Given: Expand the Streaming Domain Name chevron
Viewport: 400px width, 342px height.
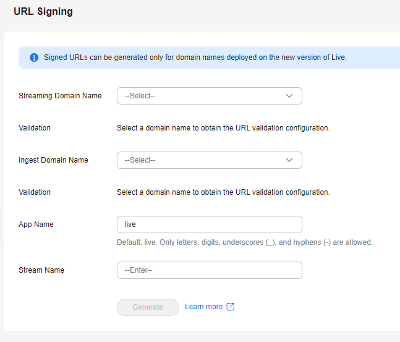Looking at the screenshot, I should coord(289,96).
